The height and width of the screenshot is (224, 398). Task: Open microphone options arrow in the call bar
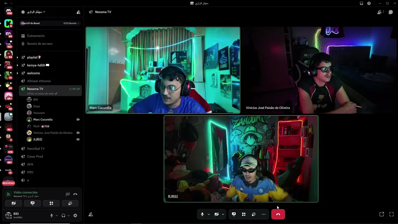tap(209, 214)
